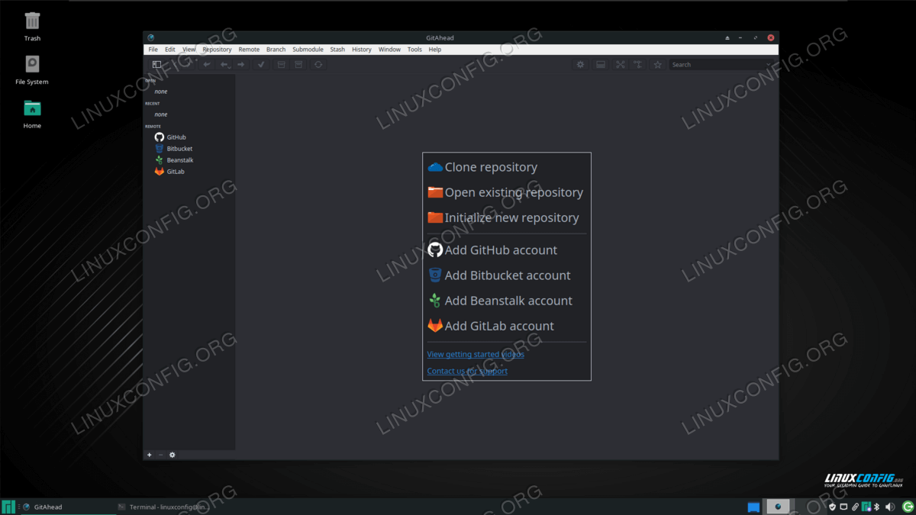The height and width of the screenshot is (515, 916).
Task: Follow the Contact us for support link
Action: tap(467, 371)
